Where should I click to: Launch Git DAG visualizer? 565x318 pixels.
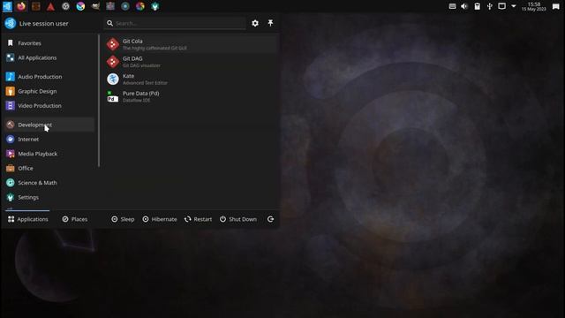(191, 62)
